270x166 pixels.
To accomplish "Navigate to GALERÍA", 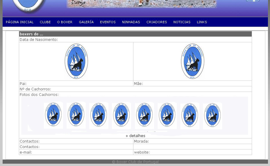I will [x=86, y=22].
